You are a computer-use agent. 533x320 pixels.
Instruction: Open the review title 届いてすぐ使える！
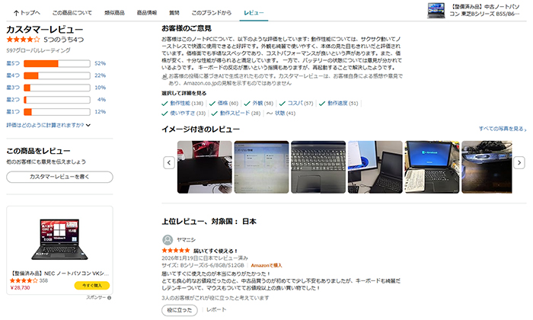pos(215,251)
